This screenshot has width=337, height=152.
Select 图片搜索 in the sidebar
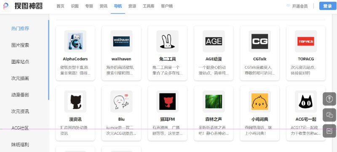(x=20, y=45)
